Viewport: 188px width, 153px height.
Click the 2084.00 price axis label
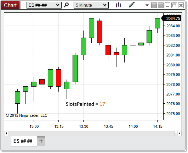[173, 26]
